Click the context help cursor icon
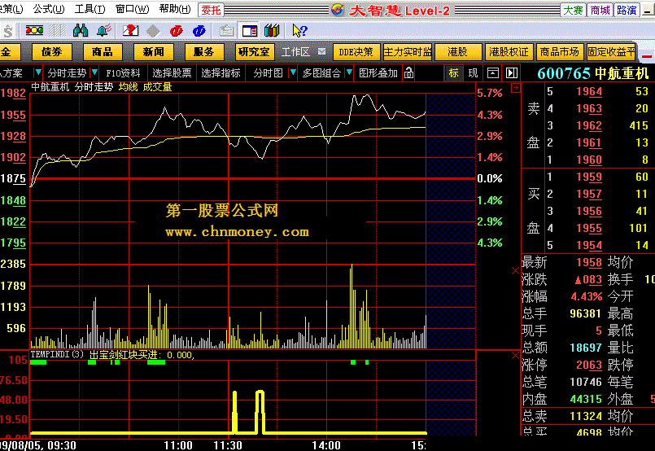 click(299, 30)
